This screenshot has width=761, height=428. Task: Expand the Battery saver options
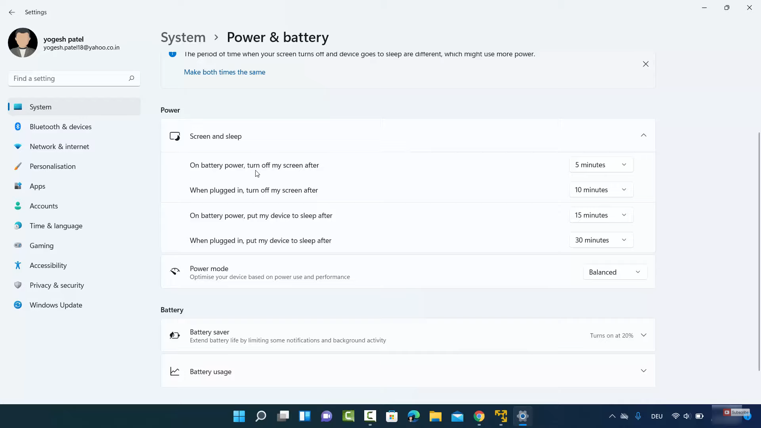[x=643, y=335]
